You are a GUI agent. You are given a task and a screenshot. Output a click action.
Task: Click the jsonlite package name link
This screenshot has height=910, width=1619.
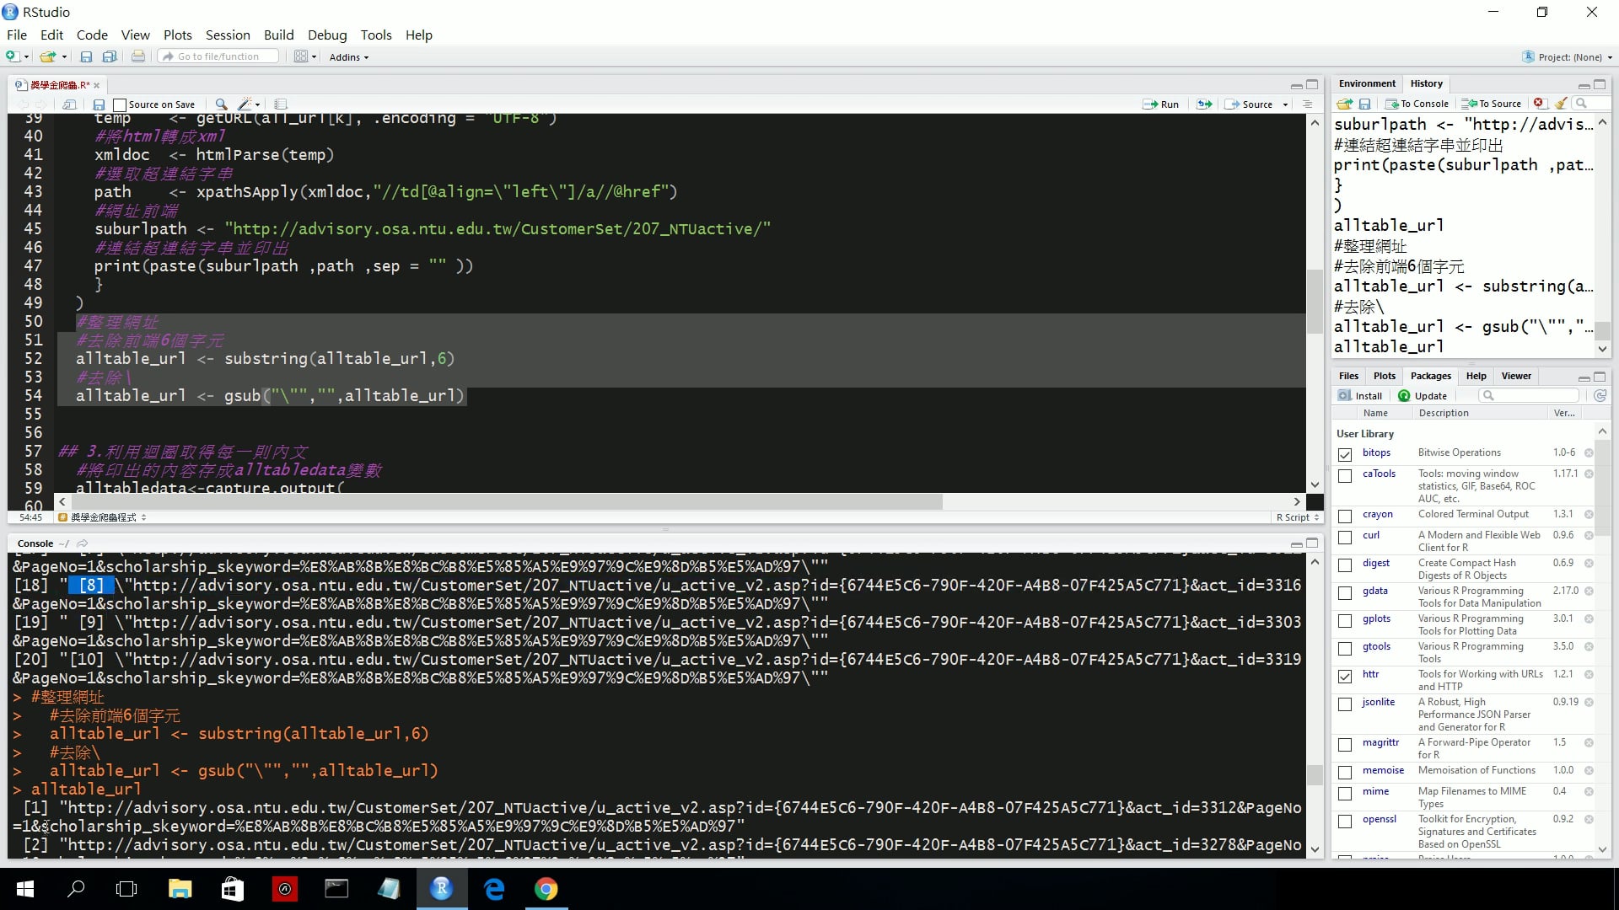1378,702
